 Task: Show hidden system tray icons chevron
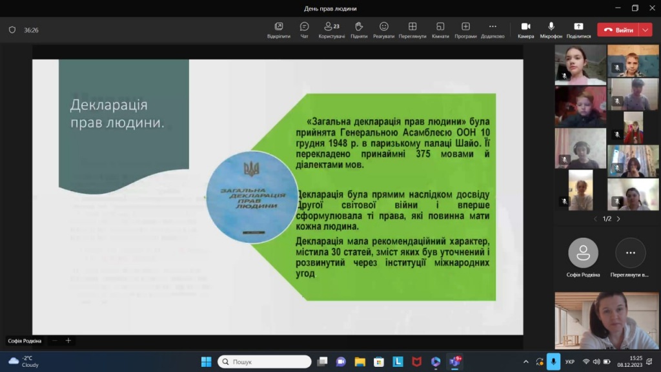coord(525,362)
